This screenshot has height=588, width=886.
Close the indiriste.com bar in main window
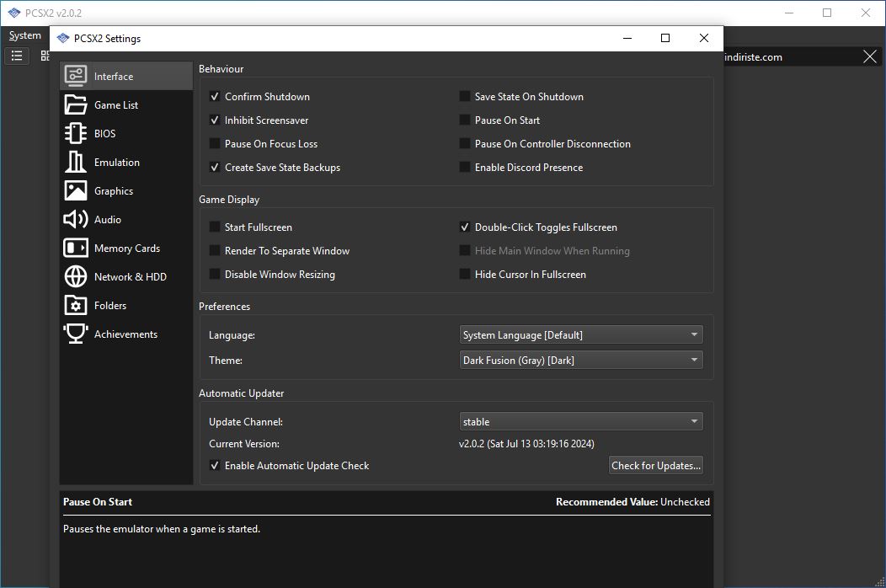[870, 56]
